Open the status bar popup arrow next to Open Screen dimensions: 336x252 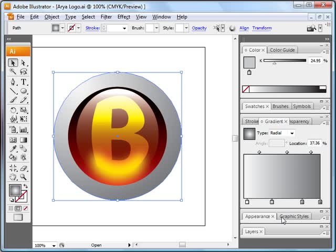(129, 245)
